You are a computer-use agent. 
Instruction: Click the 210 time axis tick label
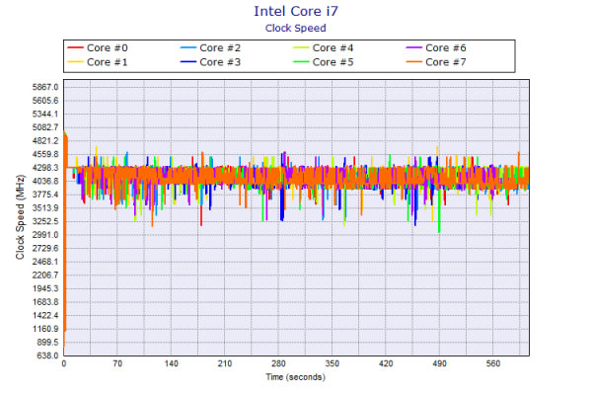pyautogui.click(x=225, y=364)
